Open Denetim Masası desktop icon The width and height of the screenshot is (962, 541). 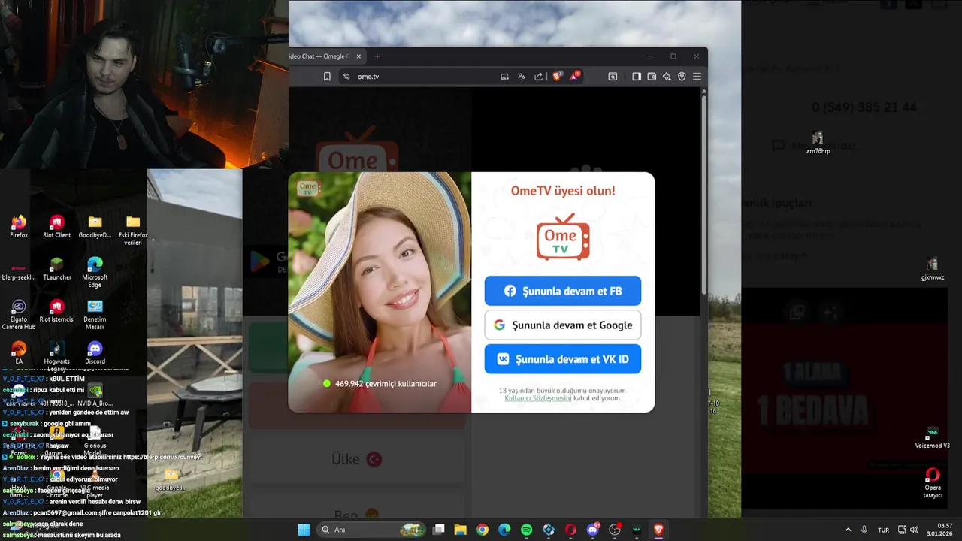click(x=95, y=315)
